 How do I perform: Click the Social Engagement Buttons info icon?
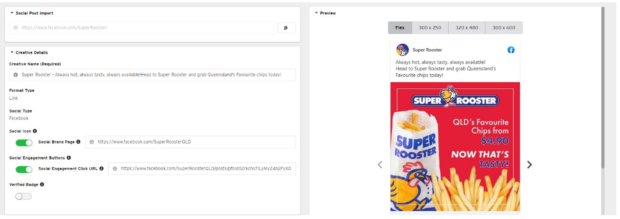point(69,158)
